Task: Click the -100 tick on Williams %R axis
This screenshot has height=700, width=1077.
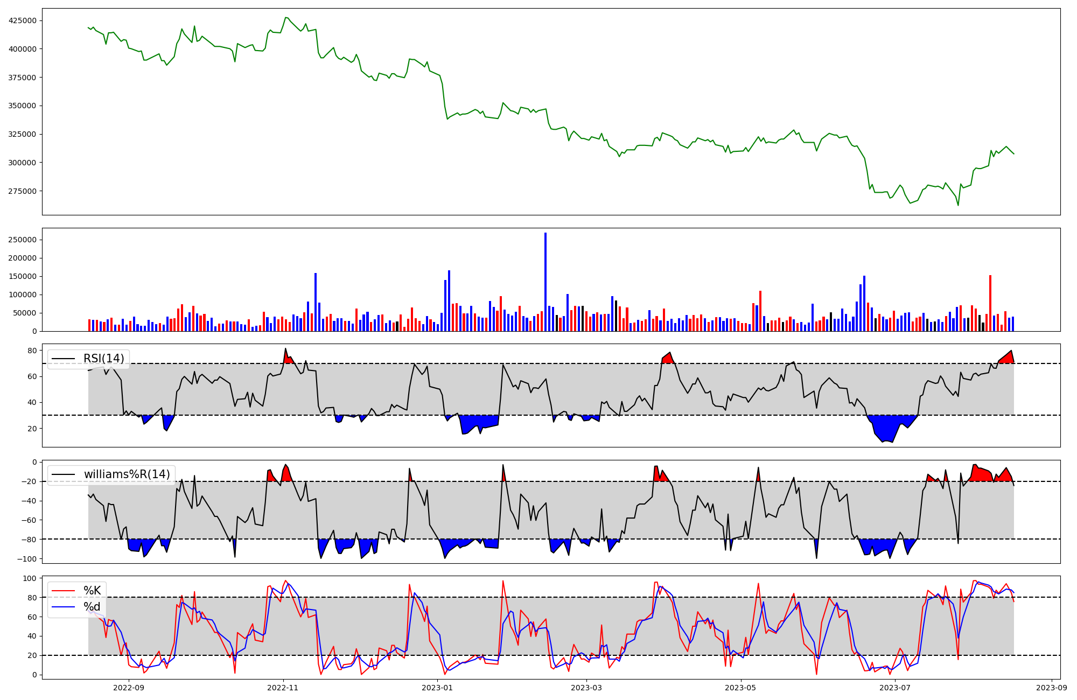Action: pyautogui.click(x=27, y=559)
